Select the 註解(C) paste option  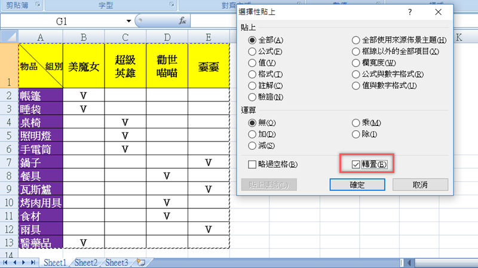(x=265, y=86)
